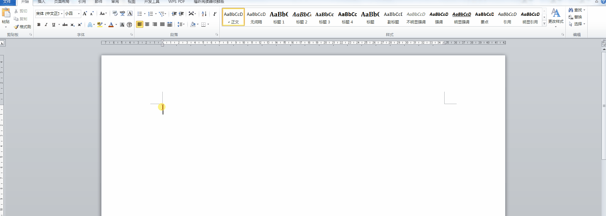Apply the 无间隔 style
The width and height of the screenshot is (606, 216).
(x=256, y=17)
